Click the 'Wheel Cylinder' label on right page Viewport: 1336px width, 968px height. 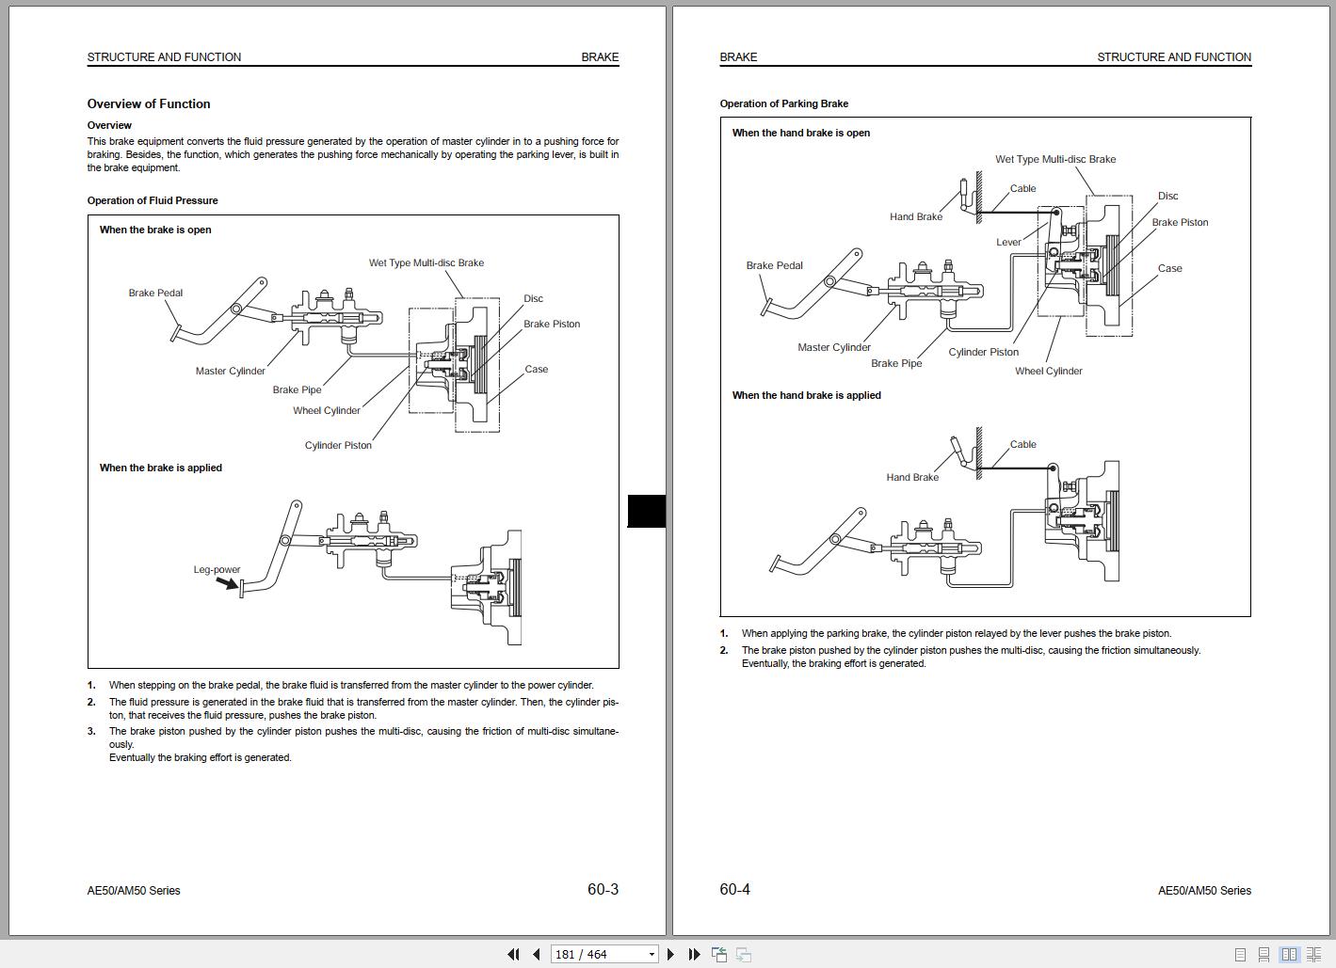click(x=1049, y=371)
